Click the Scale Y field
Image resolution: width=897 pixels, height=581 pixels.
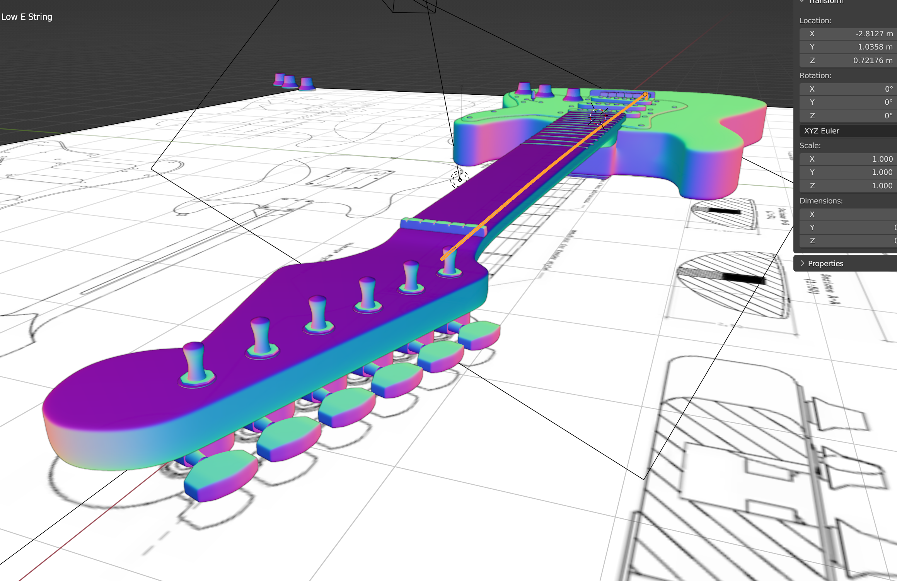tap(848, 172)
